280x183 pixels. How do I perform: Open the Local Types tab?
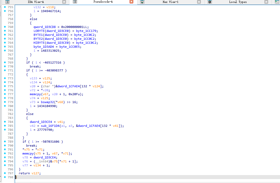[238, 2]
